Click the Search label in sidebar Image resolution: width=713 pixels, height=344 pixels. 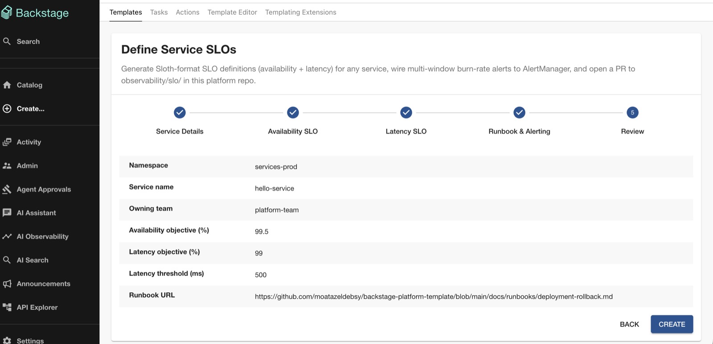tap(28, 41)
